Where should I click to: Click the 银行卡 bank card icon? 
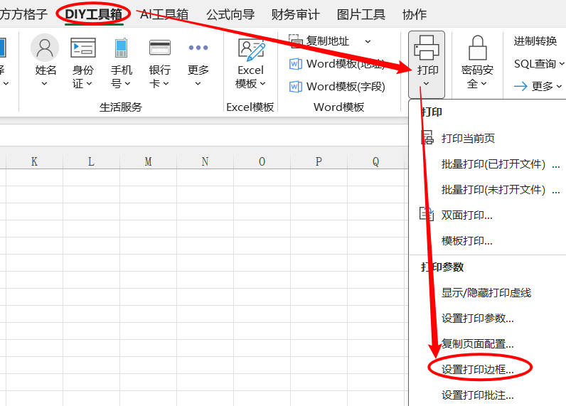[160, 48]
